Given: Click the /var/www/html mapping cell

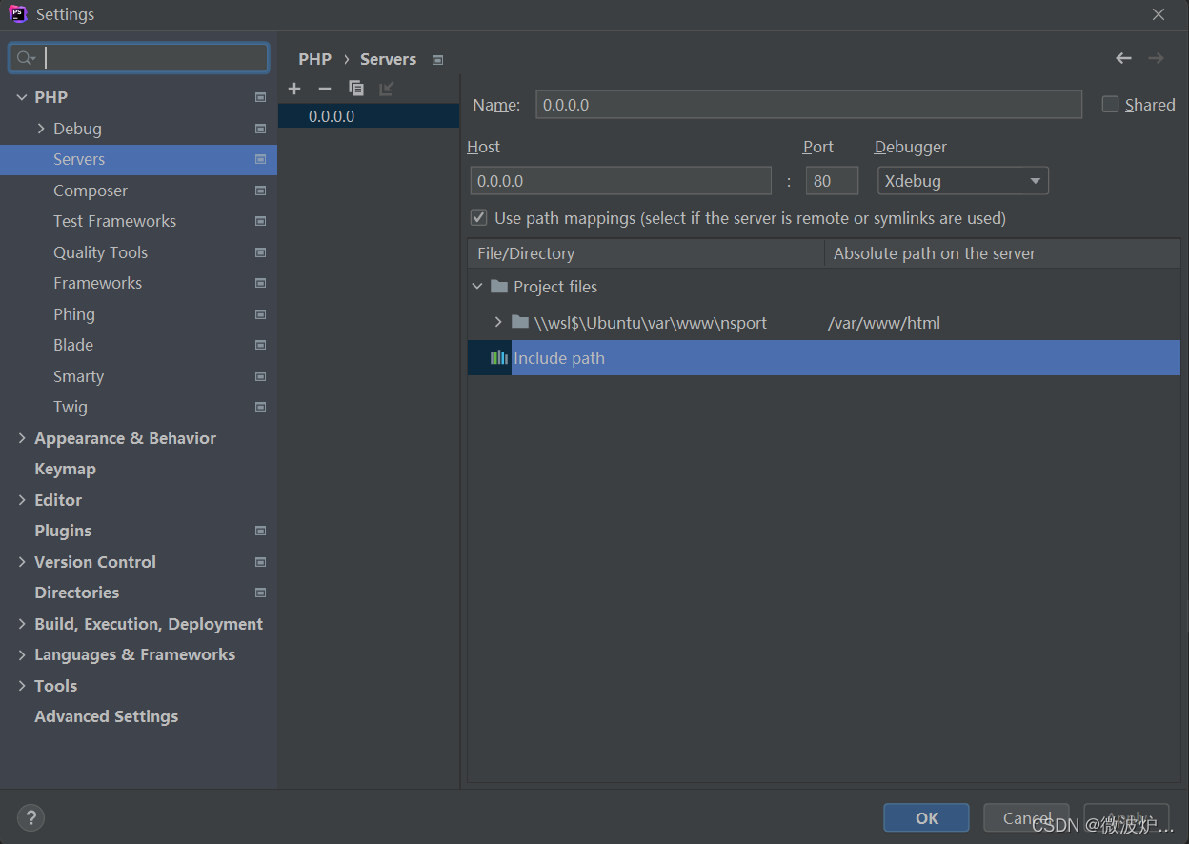Looking at the screenshot, I should tap(884, 323).
